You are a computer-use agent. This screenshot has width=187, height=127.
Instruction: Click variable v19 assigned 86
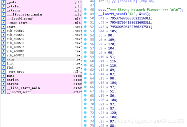point(101,96)
